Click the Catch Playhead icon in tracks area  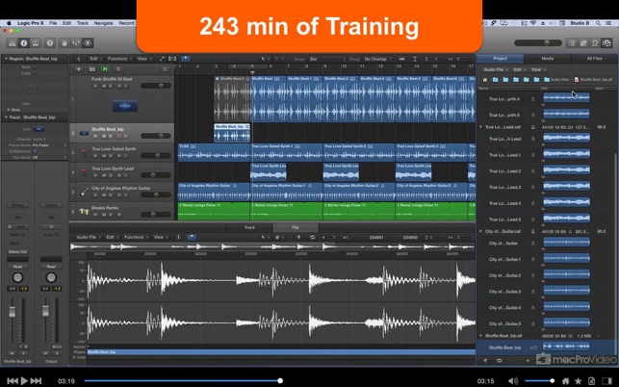186,59
